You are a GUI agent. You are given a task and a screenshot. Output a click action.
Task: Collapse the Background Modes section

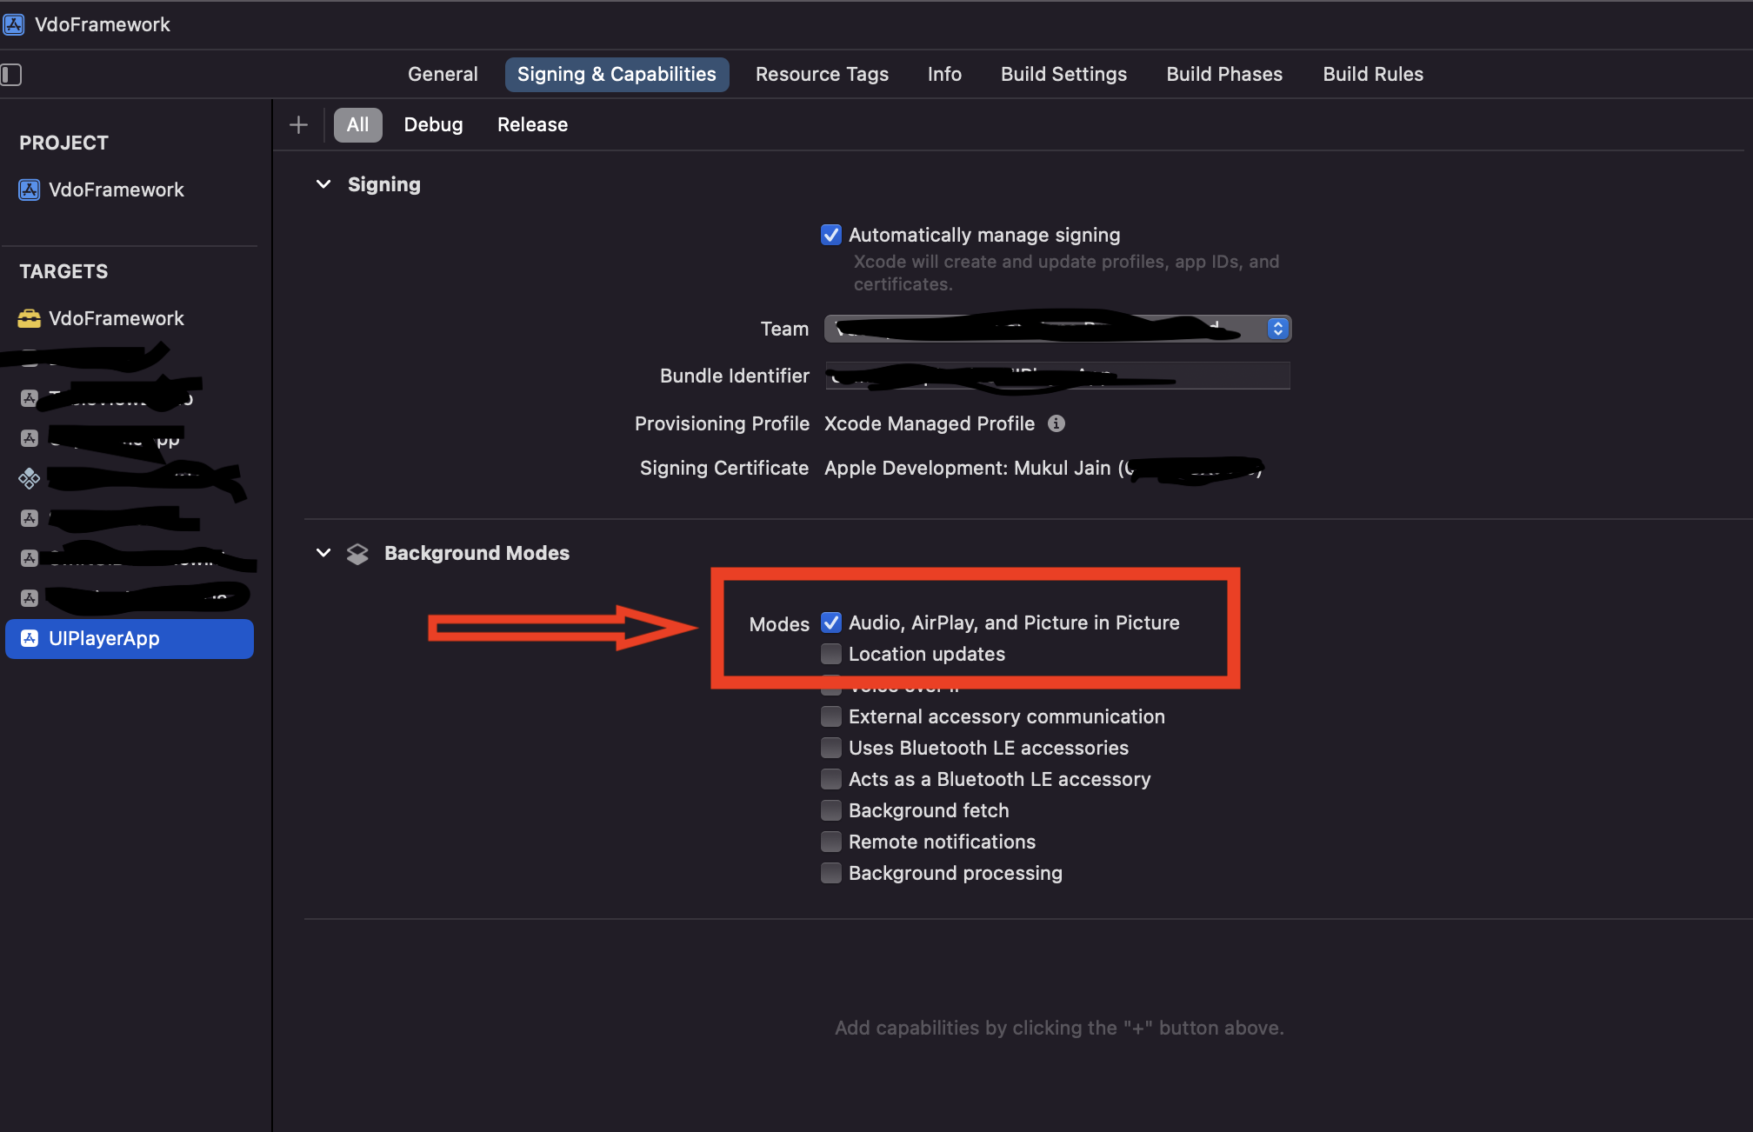pyautogui.click(x=323, y=553)
